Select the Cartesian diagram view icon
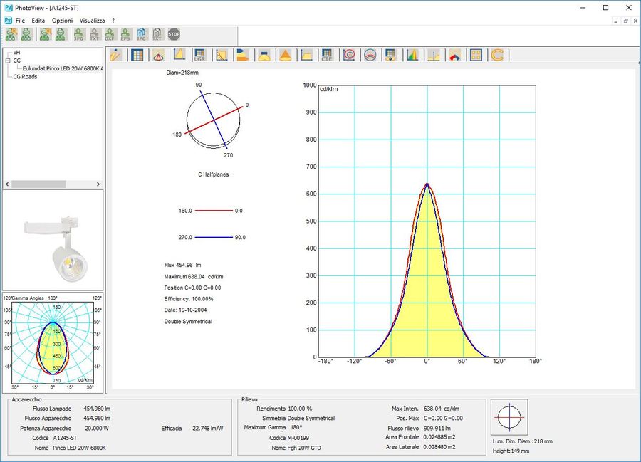 coord(179,55)
